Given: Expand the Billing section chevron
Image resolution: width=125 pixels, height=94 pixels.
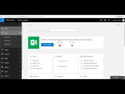Looking at the screenshot, I should tap(20, 58).
